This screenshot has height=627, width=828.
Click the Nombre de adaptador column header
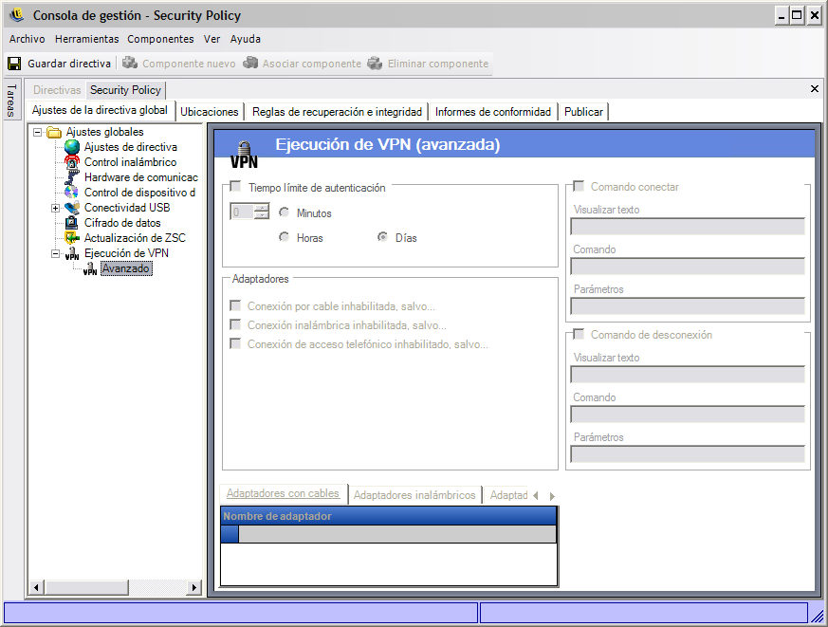coord(389,516)
